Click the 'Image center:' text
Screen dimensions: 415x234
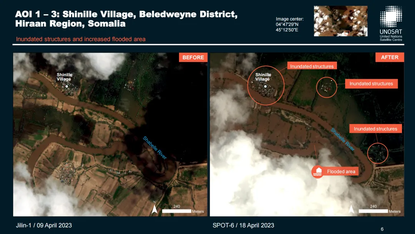click(290, 19)
